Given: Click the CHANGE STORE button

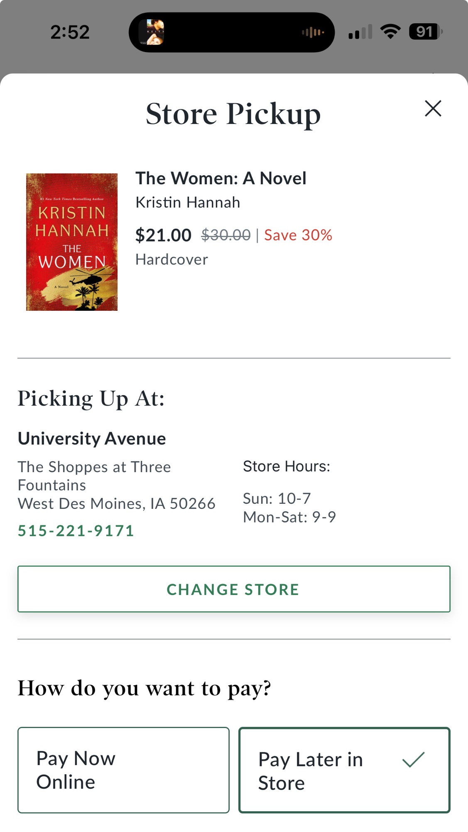Looking at the screenshot, I should point(234,589).
